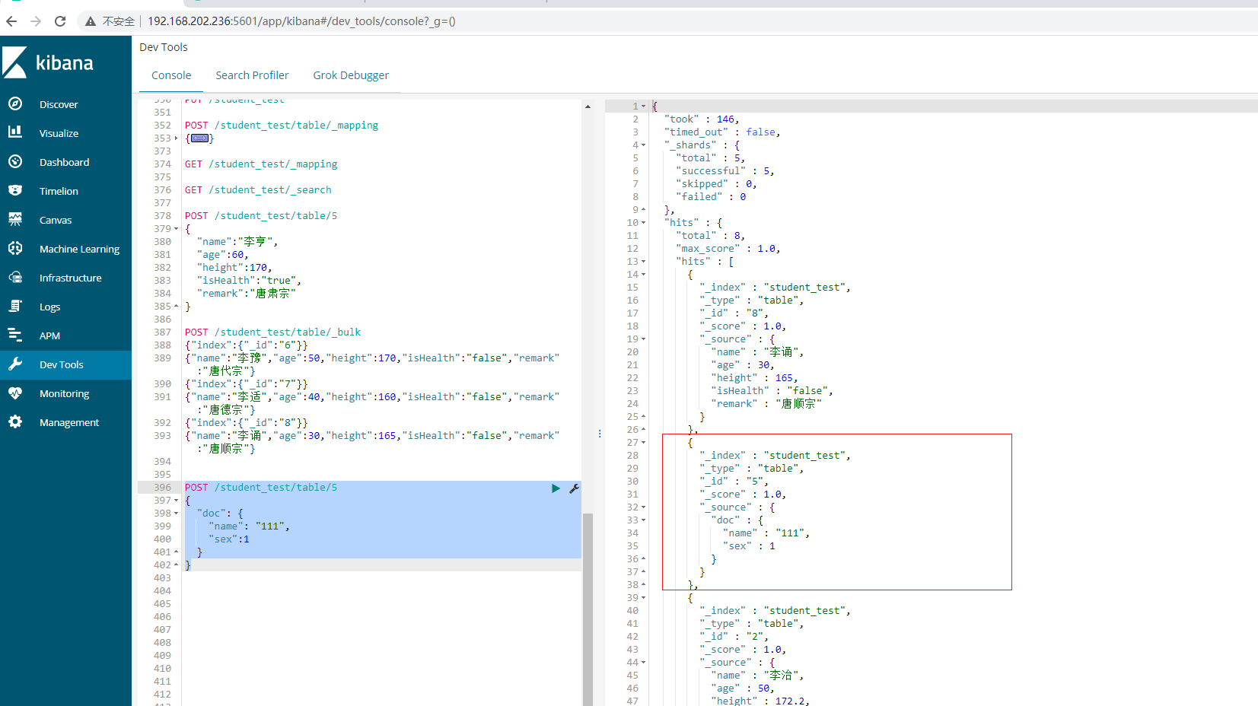Click highlighted POST /student_test/table/5 line 396
This screenshot has width=1258, height=706.
pyautogui.click(x=261, y=488)
